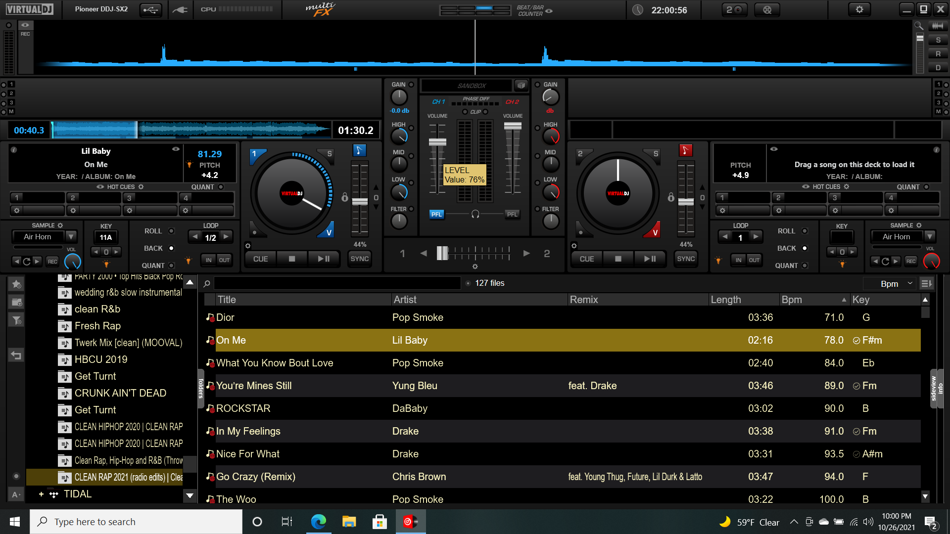Increase deck 1 loop length arrow

click(226, 237)
